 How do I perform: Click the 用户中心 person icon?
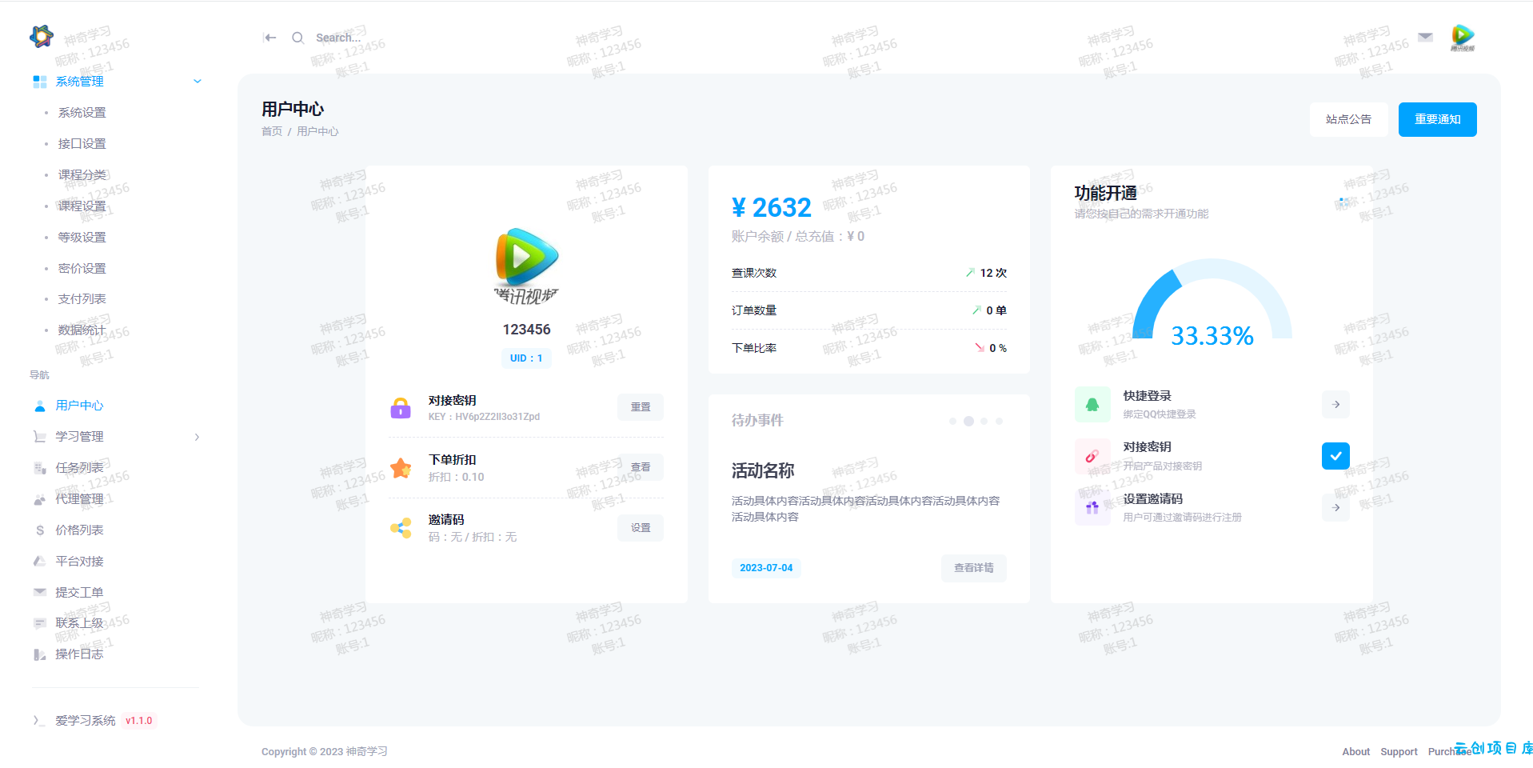coord(40,406)
